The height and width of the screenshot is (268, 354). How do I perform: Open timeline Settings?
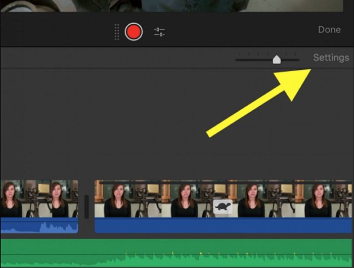[x=331, y=58]
